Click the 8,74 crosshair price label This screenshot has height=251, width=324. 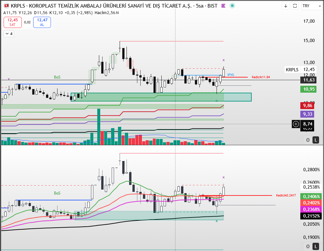[x=308, y=124]
